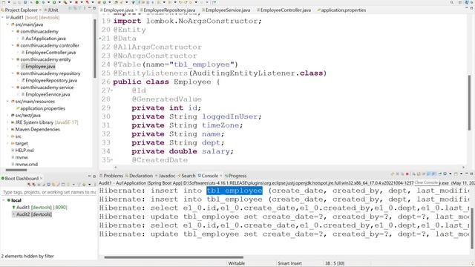Click the Open Console icon in the Console toolbar

[456, 174]
